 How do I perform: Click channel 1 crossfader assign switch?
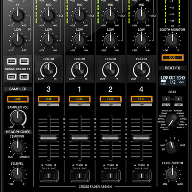coord(79,175)
